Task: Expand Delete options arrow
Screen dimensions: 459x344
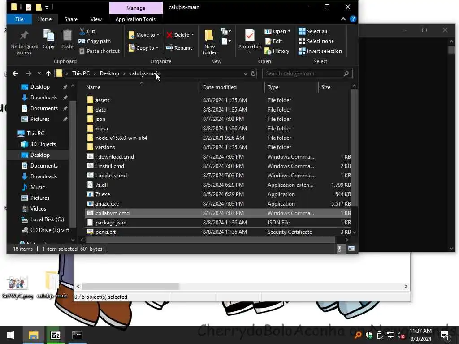Action: click(193, 35)
